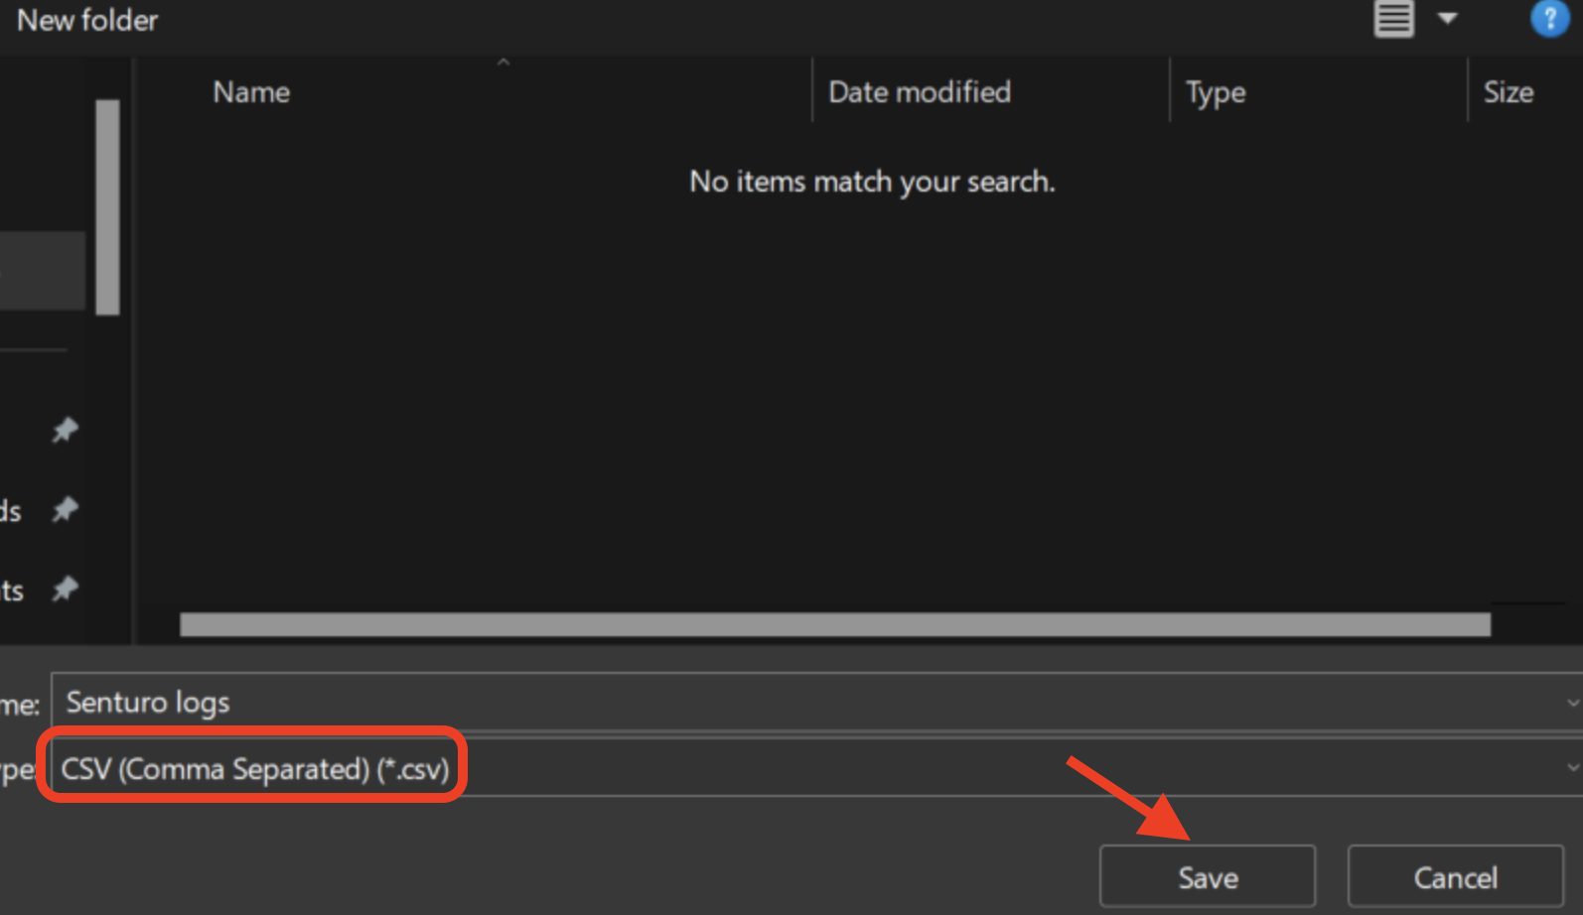
Task: Click the pin icon beside the "ts" item
Action: coord(66,589)
